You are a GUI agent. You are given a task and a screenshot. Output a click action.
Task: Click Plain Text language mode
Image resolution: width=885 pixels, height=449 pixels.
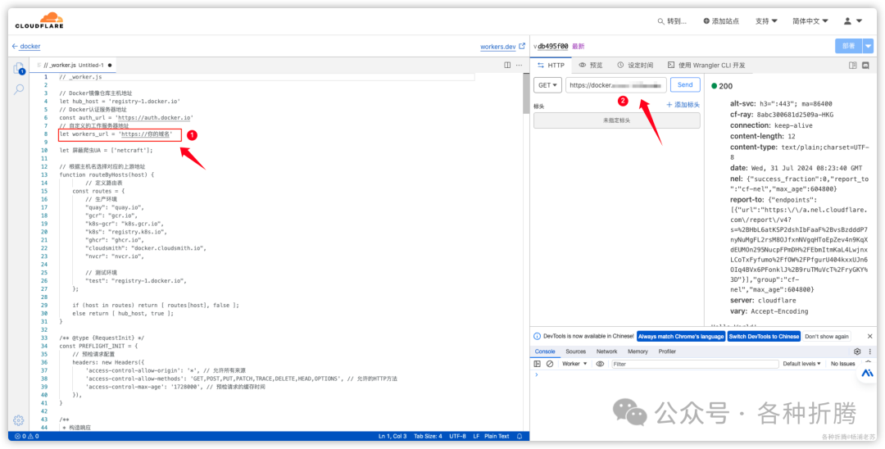pyautogui.click(x=497, y=436)
